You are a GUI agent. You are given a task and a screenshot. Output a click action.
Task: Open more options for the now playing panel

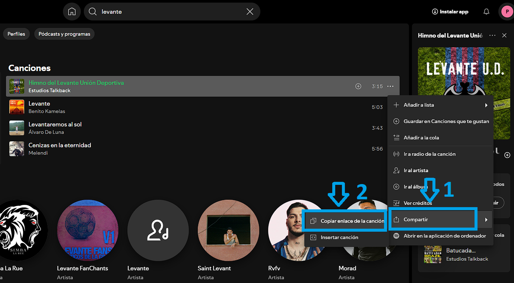[492, 35]
